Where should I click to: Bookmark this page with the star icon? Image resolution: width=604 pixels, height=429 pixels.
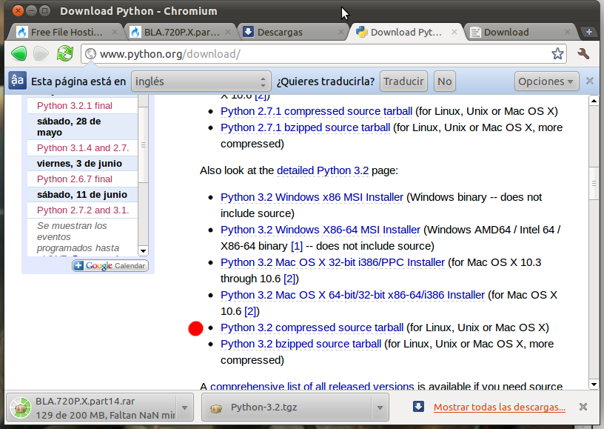tap(557, 53)
